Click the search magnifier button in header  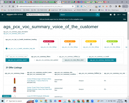(x=98, y=15)
